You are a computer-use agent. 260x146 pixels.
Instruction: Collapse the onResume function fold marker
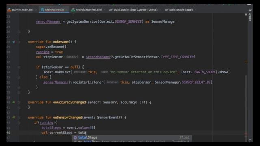pos(19,42)
